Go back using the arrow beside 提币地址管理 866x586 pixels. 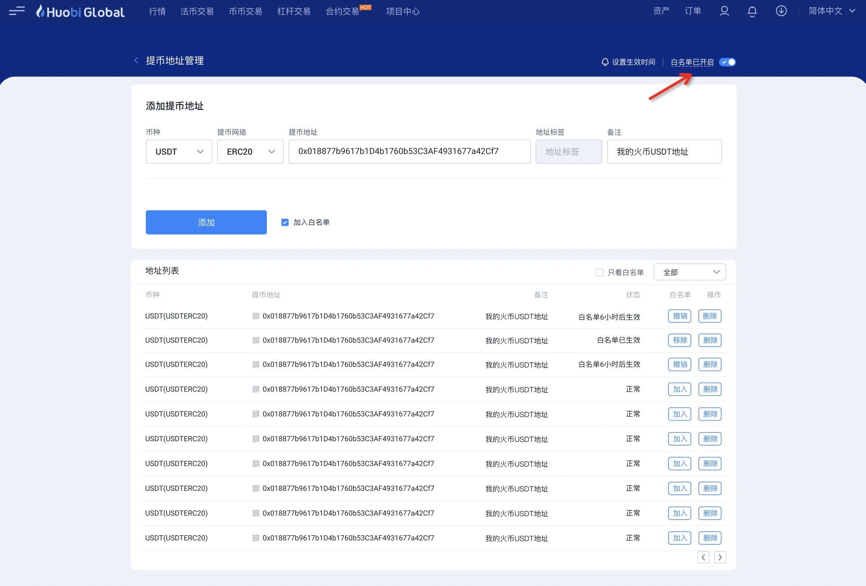click(136, 60)
